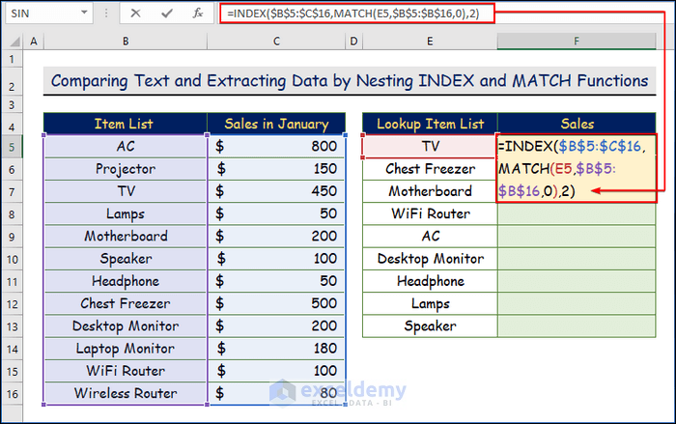The height and width of the screenshot is (424, 676).
Task: Select cell B10 containing 'Speaker'
Action: (x=125, y=259)
